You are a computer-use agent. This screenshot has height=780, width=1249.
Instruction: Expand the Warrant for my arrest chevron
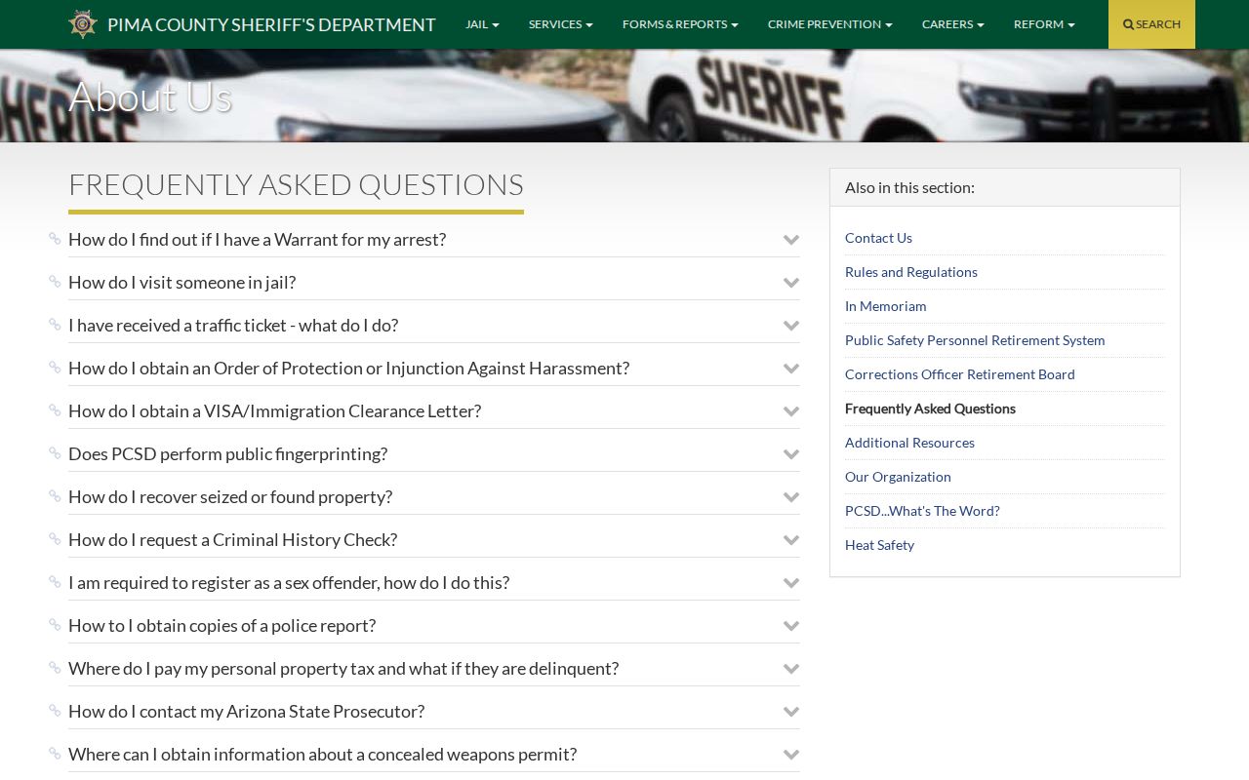(791, 240)
